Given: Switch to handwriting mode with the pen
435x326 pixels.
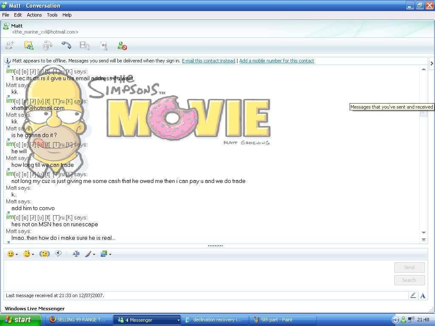Looking at the screenshot, I should point(412,295).
